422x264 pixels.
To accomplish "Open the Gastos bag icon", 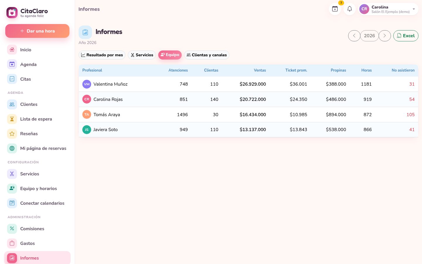I will (12, 243).
